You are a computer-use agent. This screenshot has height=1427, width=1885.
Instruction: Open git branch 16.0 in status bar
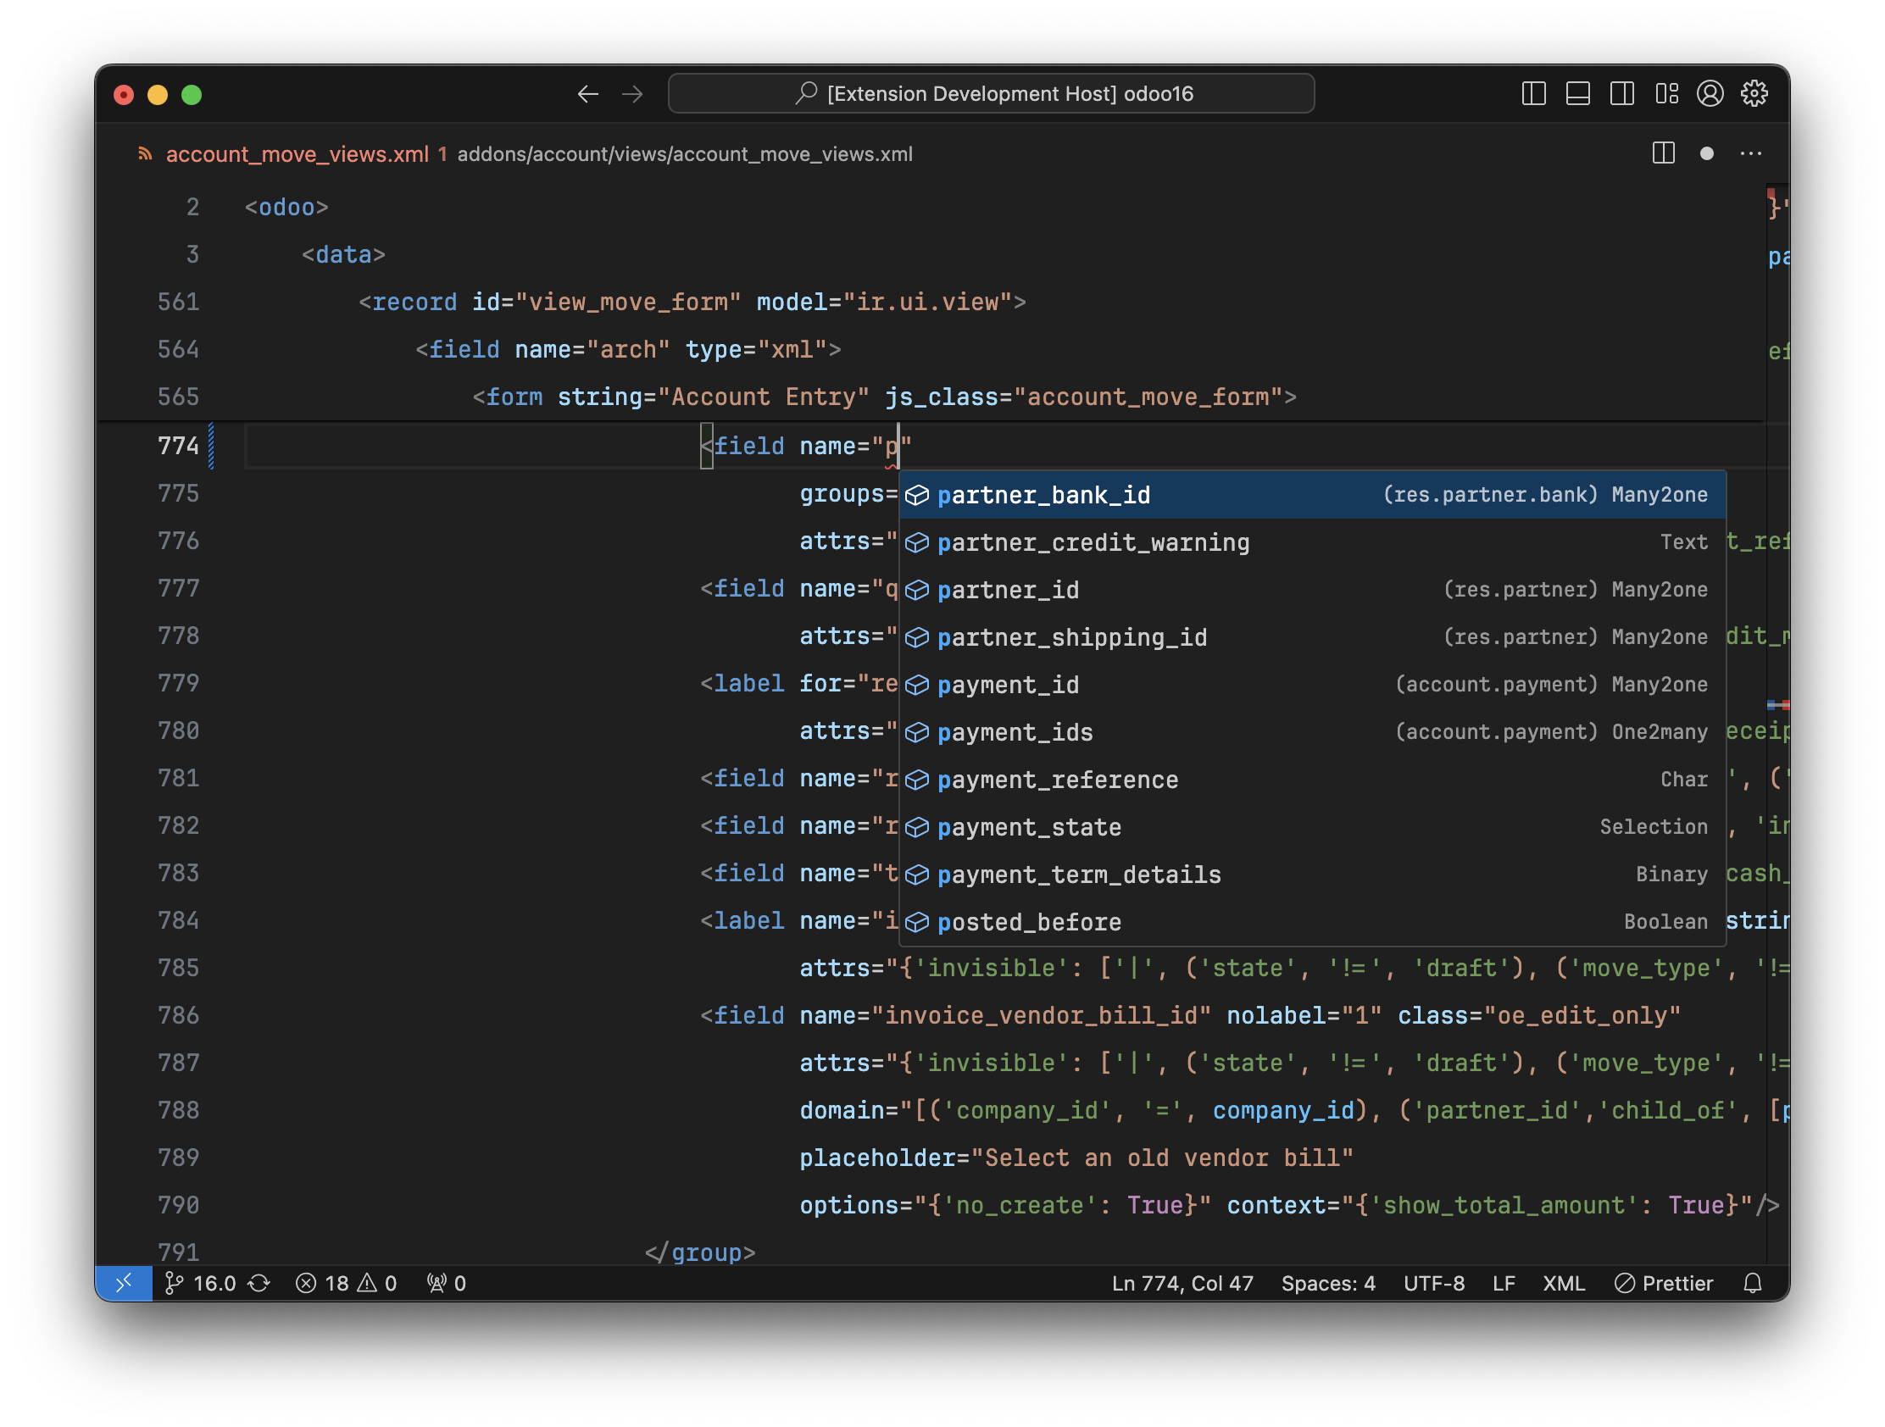pos(201,1283)
